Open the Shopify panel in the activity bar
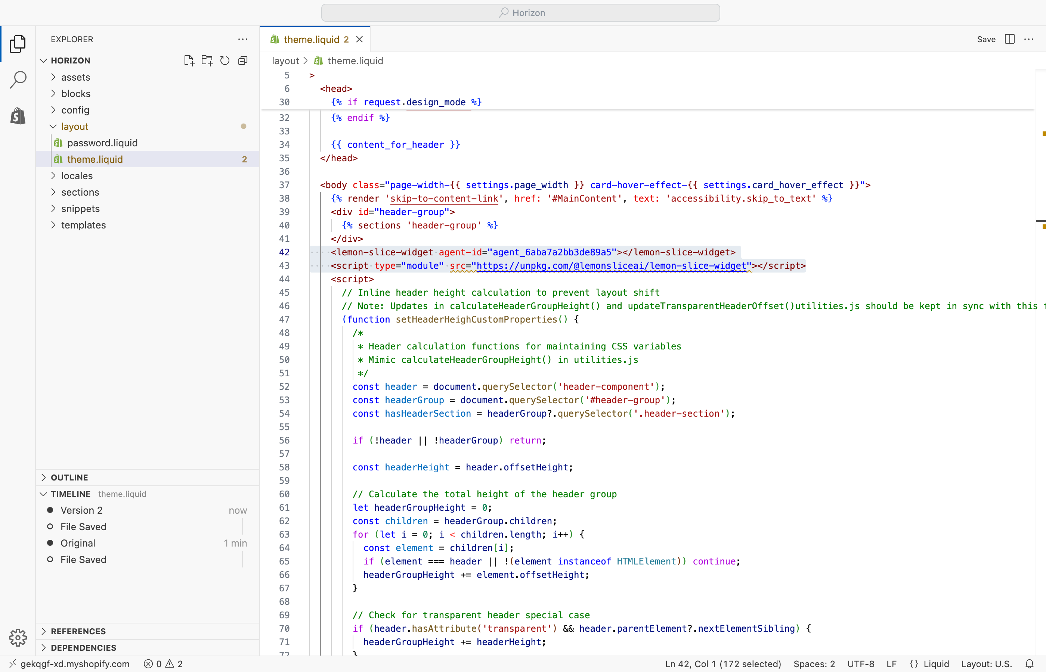Viewport: 1046px width, 672px height. point(18,116)
